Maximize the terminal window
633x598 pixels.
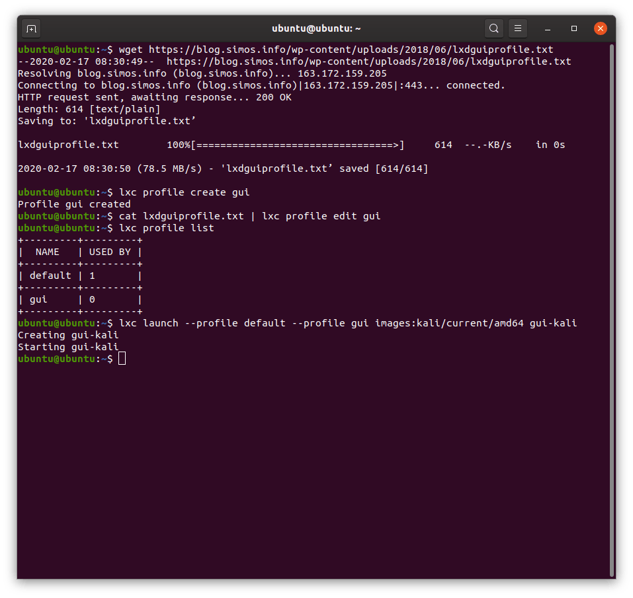click(x=574, y=28)
